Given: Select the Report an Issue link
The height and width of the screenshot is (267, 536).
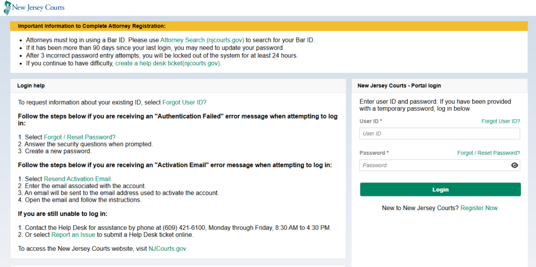Looking at the screenshot, I should [x=73, y=235].
